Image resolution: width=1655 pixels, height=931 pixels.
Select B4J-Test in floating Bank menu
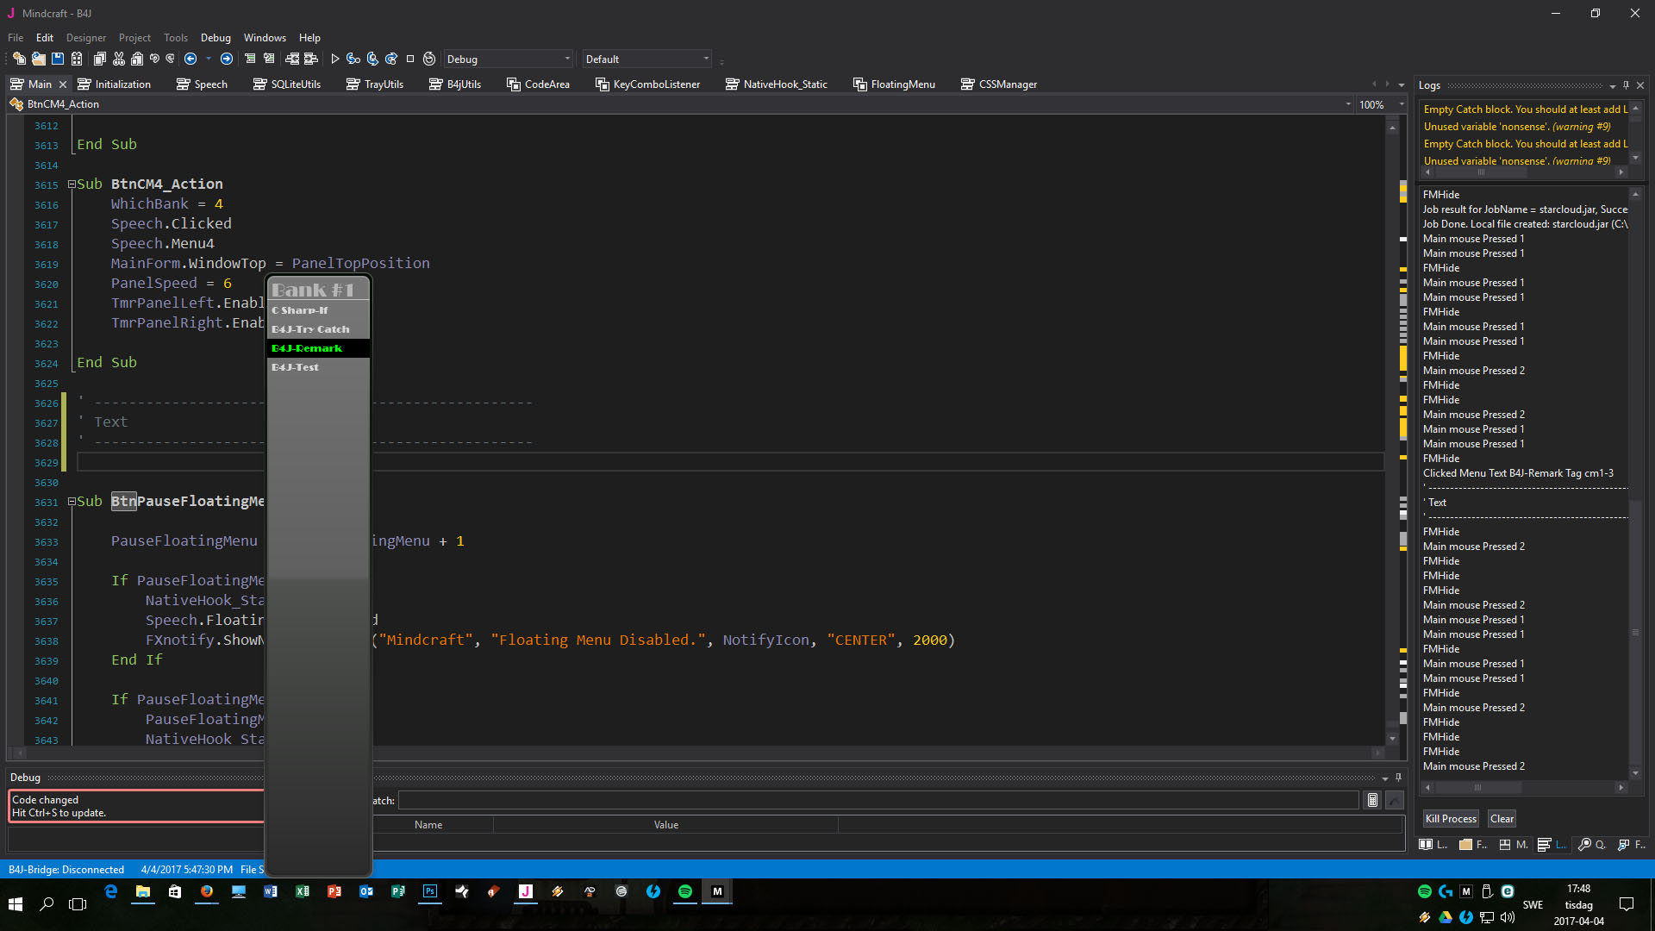click(296, 367)
